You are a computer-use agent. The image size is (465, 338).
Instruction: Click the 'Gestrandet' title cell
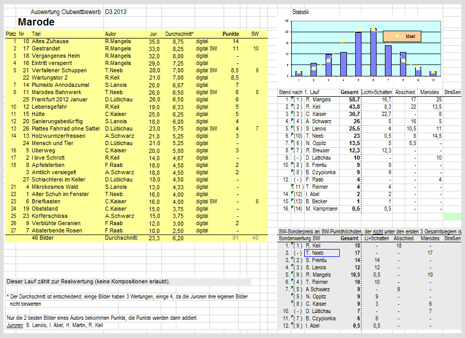click(46, 48)
